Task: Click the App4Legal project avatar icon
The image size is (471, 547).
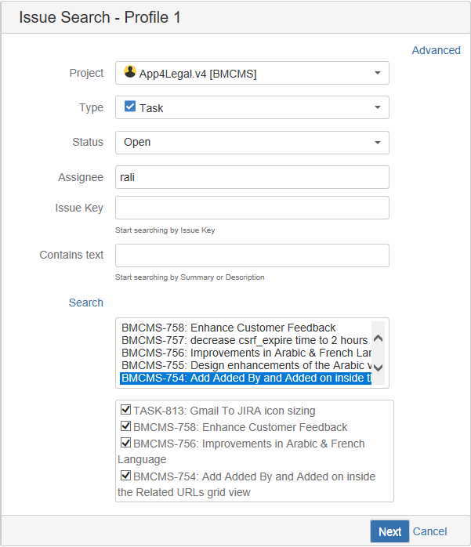Action: tap(130, 72)
